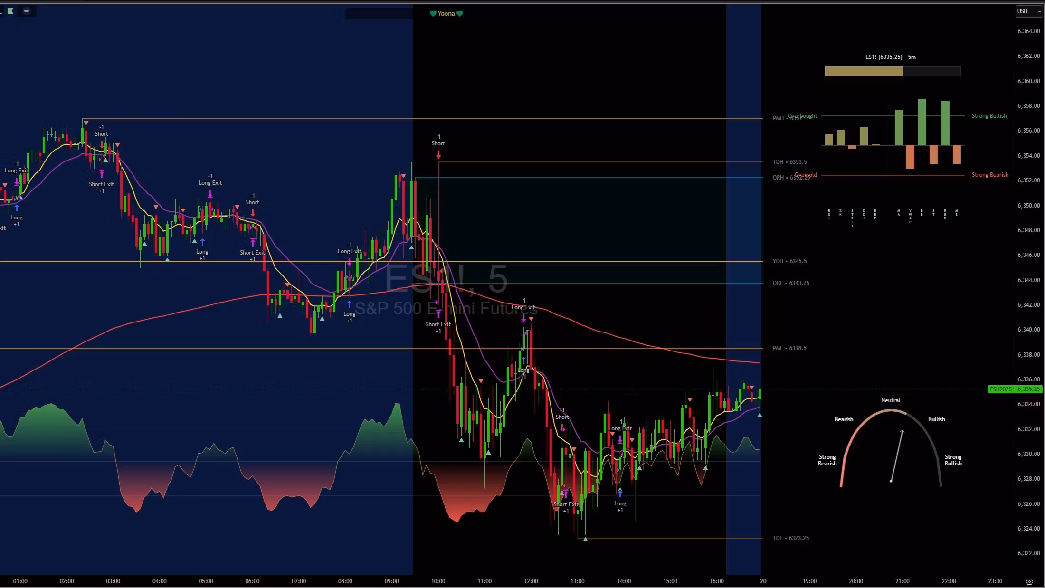The image size is (1045, 588).
Task: Click the tall green BB bar in histogram
Action: (922, 122)
